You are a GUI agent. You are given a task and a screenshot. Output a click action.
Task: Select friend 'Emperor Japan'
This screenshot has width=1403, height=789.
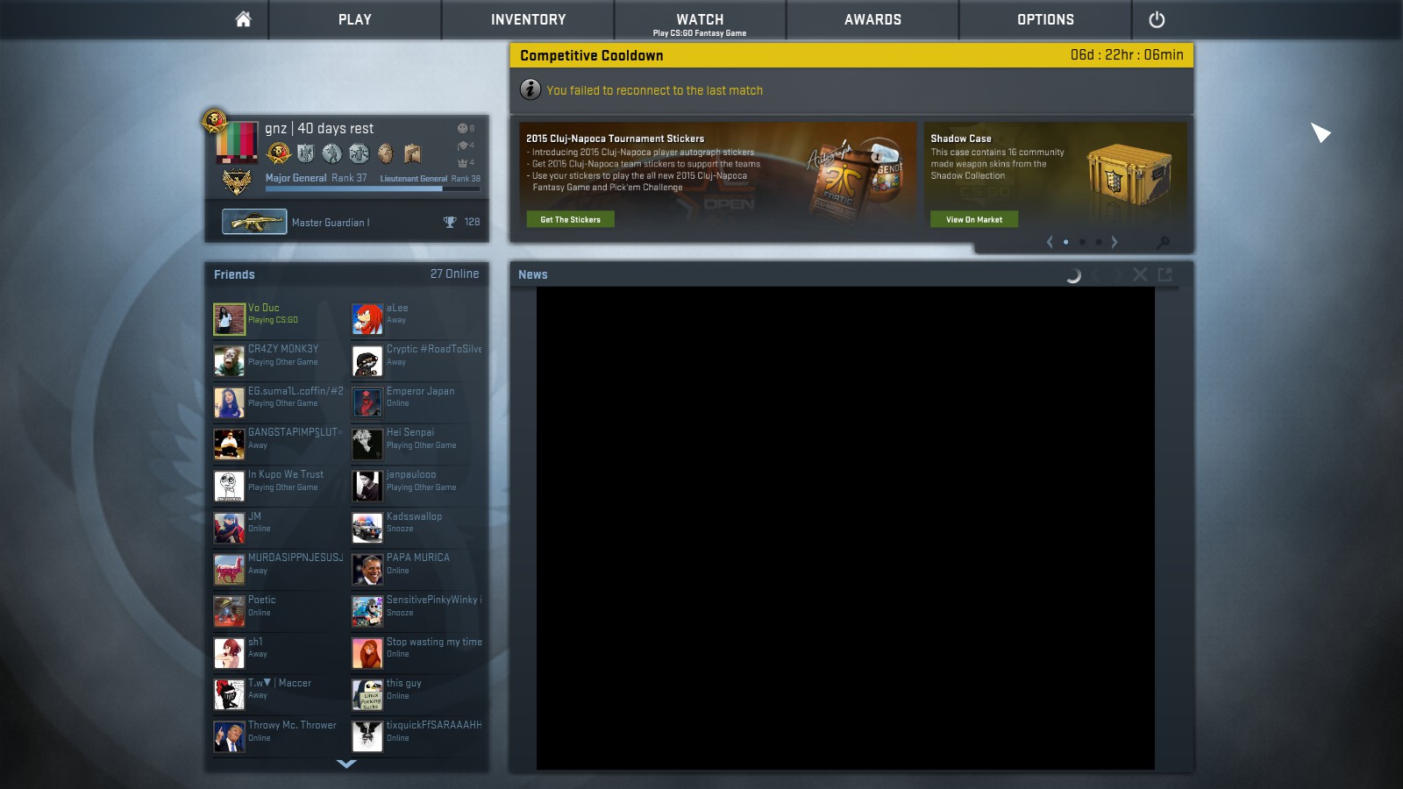pyautogui.click(x=417, y=402)
